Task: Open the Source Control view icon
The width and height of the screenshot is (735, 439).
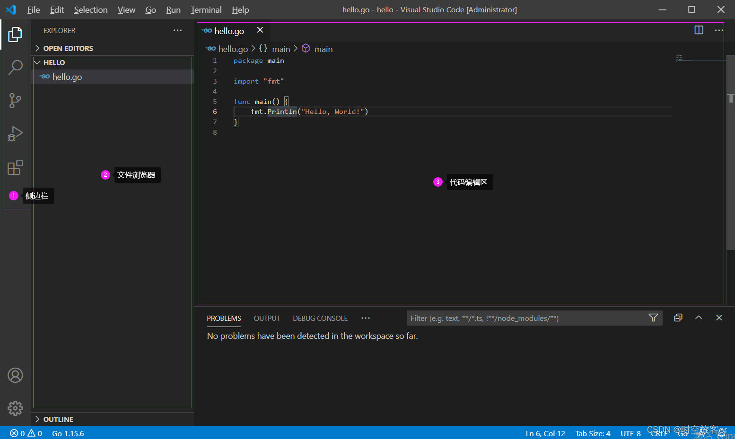Action: (x=15, y=100)
